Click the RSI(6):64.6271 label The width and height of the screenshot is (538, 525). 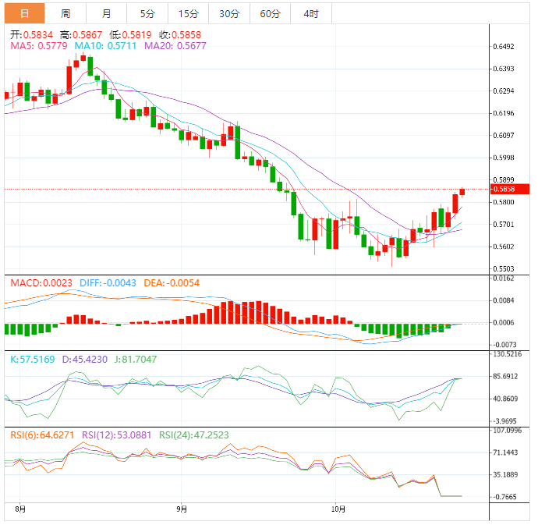pyautogui.click(x=42, y=435)
